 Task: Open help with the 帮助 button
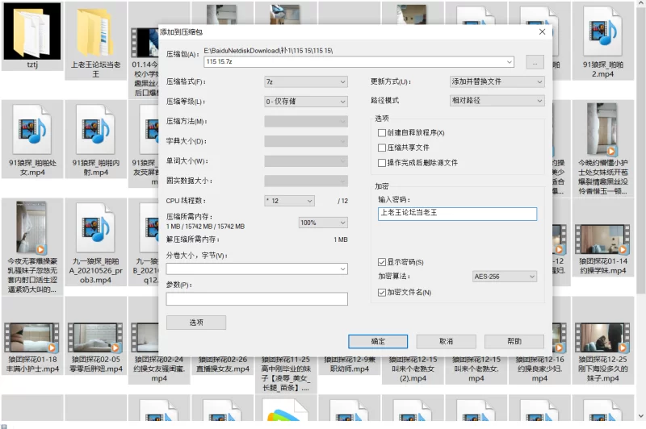(x=514, y=341)
